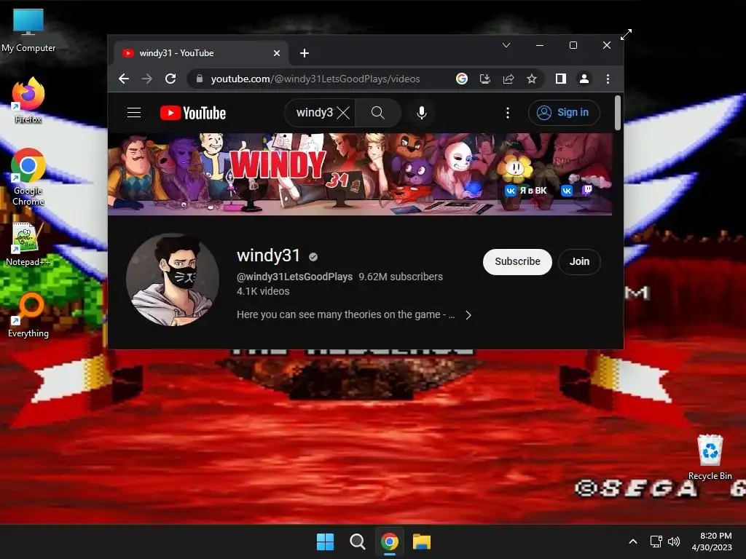This screenshot has height=559, width=746.
Task: Open Google icon in address bar
Action: (461, 79)
